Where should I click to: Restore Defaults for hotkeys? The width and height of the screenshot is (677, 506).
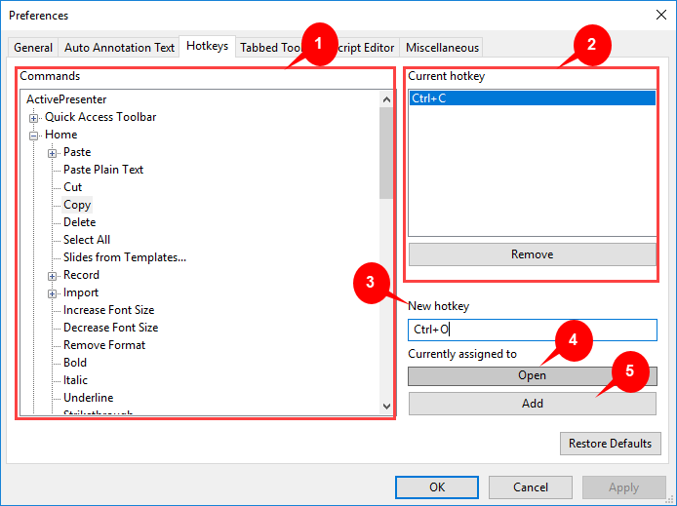[x=610, y=444]
